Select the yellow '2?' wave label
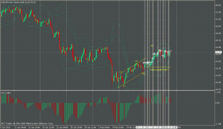 (124, 86)
